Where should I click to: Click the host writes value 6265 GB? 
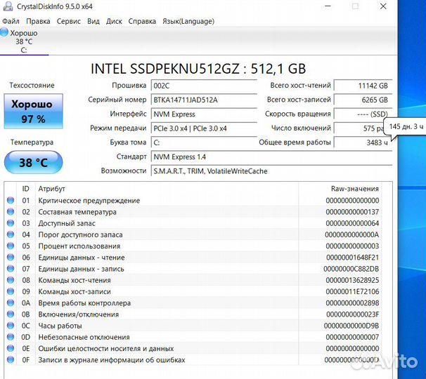click(x=363, y=100)
